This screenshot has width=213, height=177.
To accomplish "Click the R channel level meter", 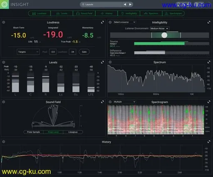I will tap(46, 82).
